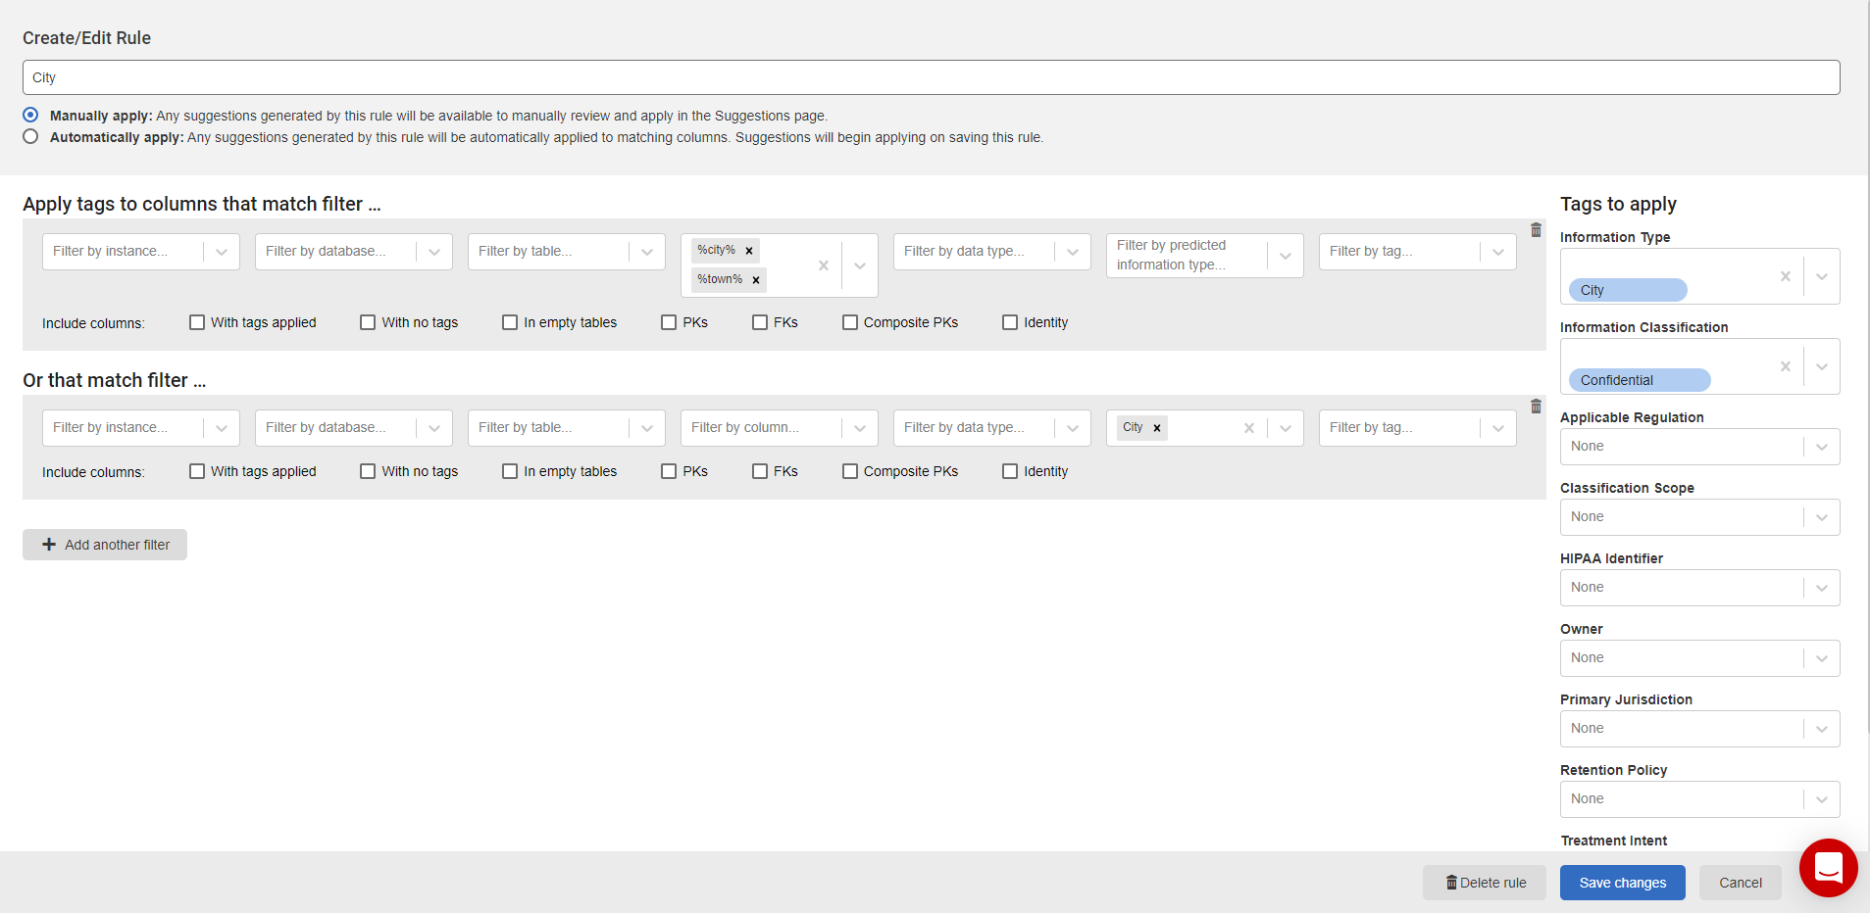Check With tags applied in first filter

tap(197, 322)
